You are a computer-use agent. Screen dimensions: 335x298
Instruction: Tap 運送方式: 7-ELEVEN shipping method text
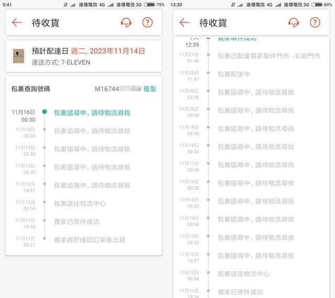[x=61, y=62]
